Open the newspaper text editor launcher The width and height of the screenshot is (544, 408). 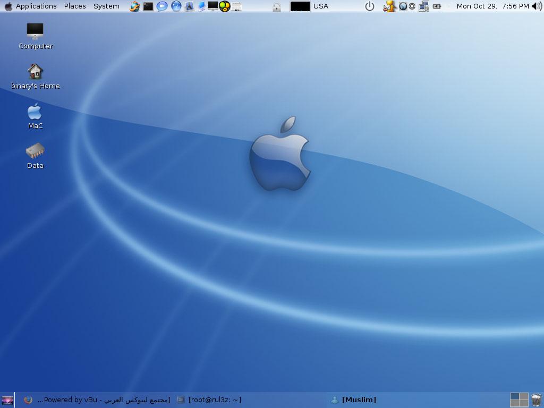[236, 6]
